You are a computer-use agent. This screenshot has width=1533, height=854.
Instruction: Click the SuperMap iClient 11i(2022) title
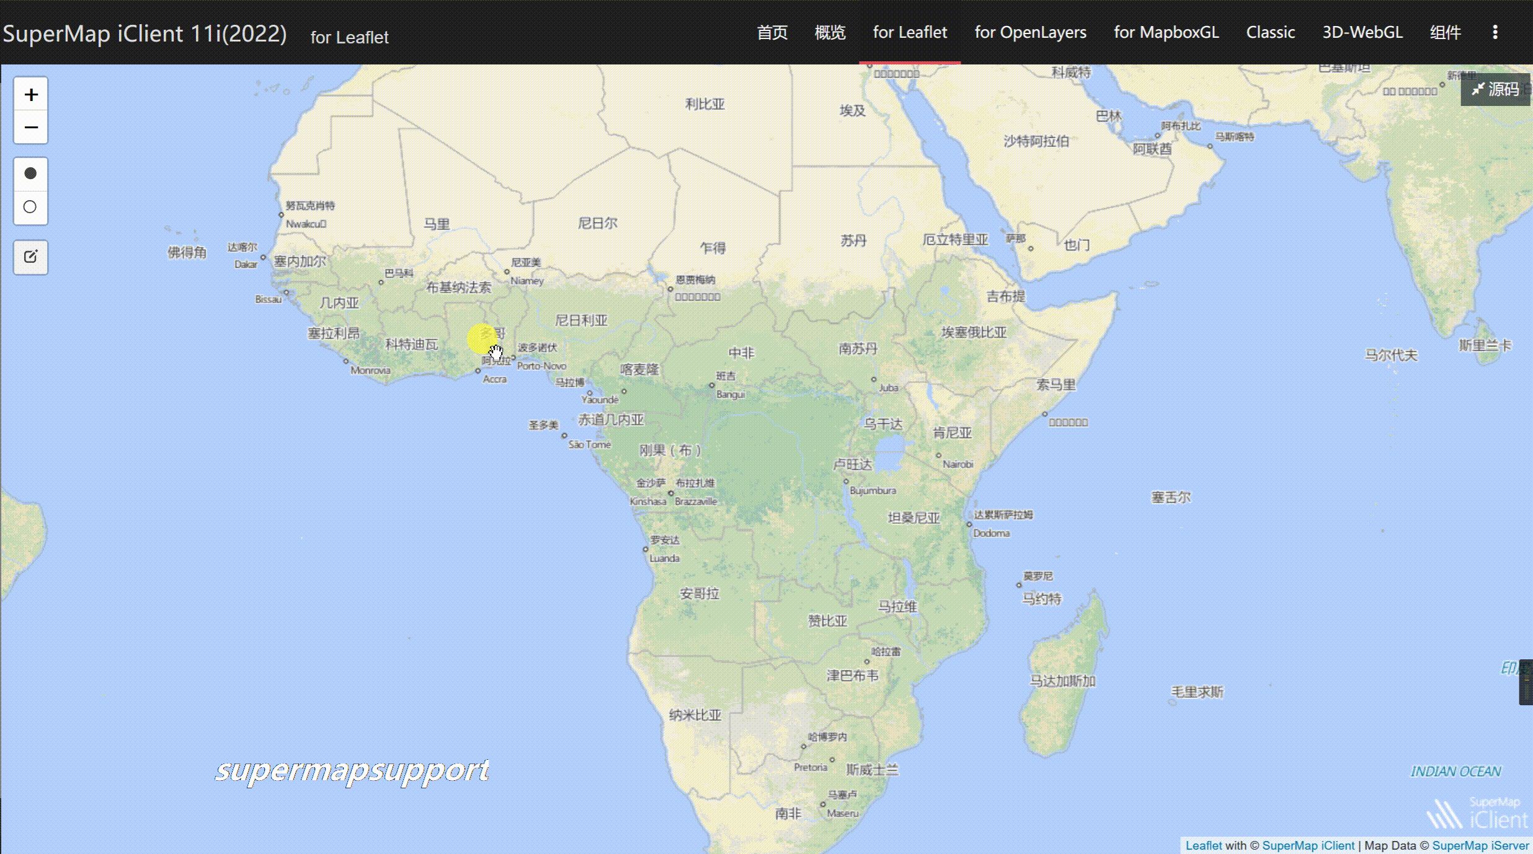(x=144, y=33)
